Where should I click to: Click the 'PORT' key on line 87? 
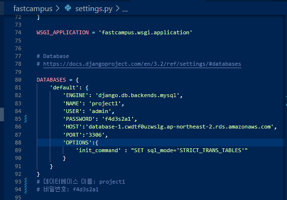(72, 135)
